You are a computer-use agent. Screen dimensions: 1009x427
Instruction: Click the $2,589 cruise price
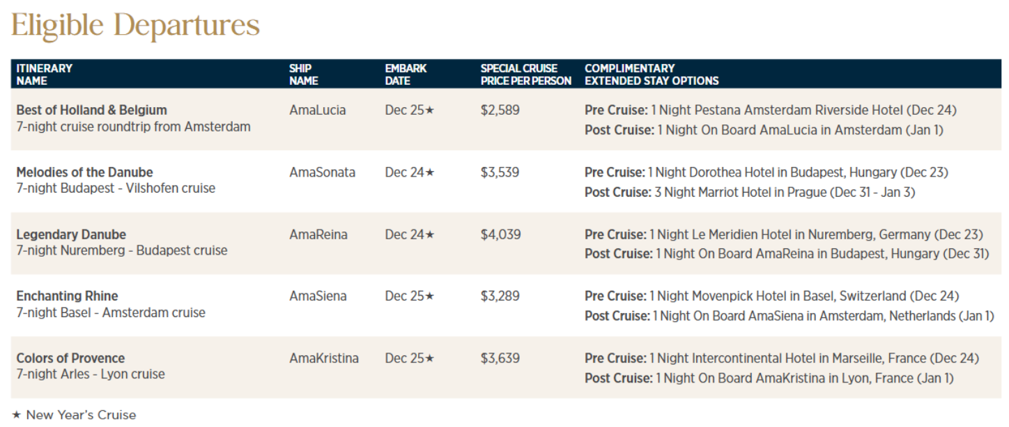click(x=500, y=110)
